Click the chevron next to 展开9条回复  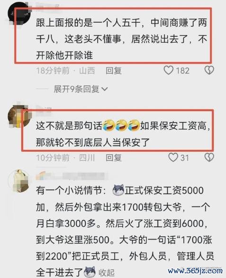tap(105, 89)
